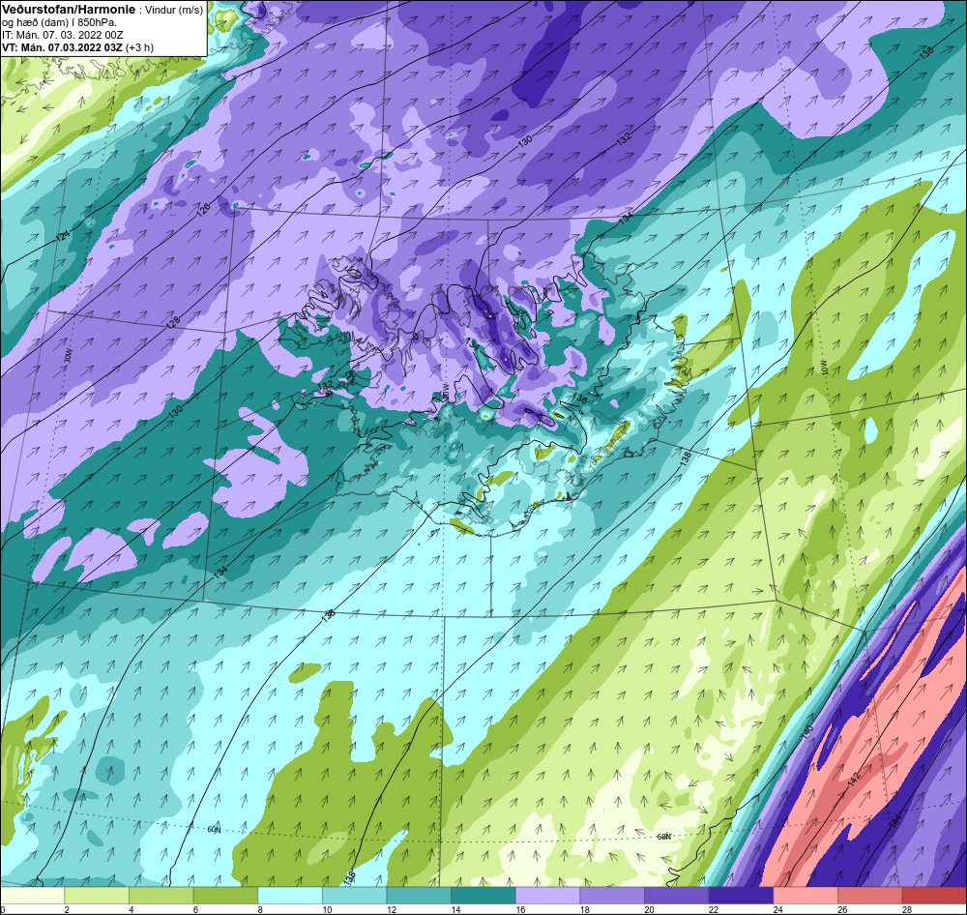Image resolution: width=967 pixels, height=915 pixels.
Task: Click the 'VT: Mán. 07.03.2022 03Z' line
Action: point(62,47)
